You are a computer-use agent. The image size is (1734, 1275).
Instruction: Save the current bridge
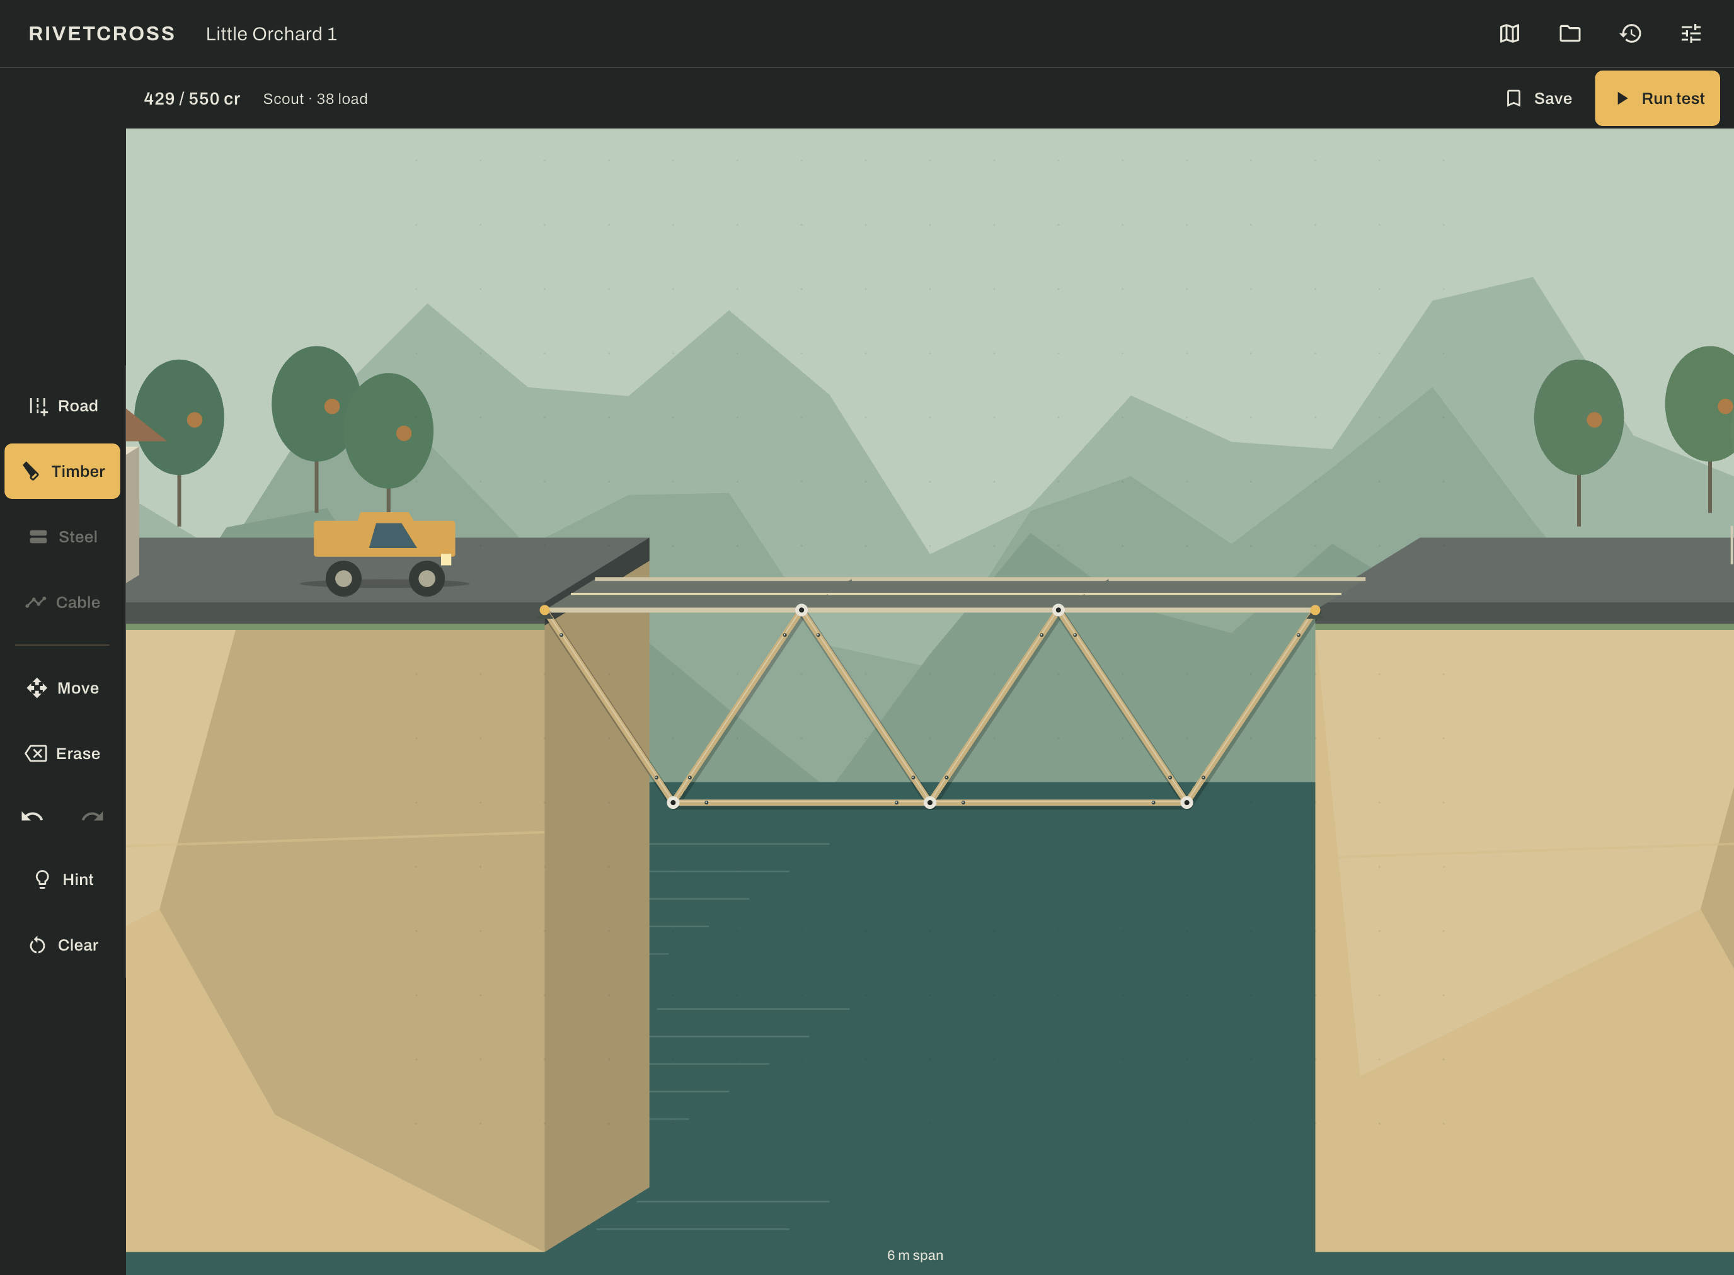tap(1539, 98)
